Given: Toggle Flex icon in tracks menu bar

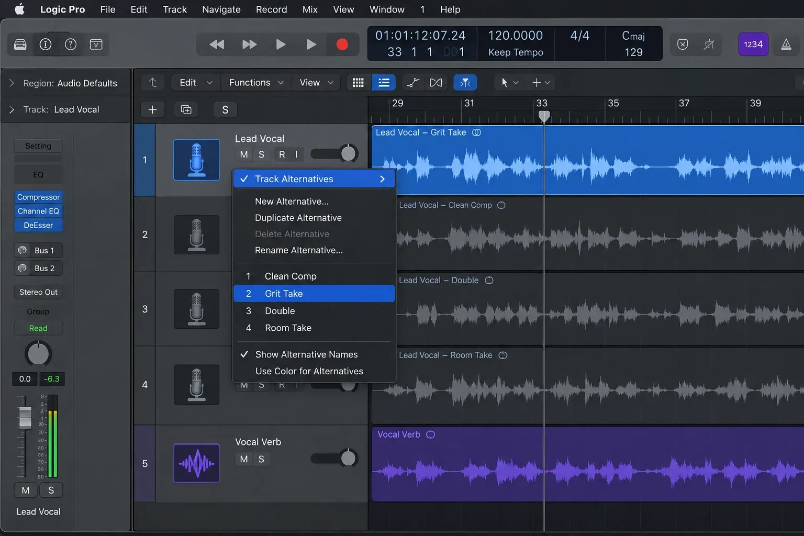Looking at the screenshot, I should pos(435,83).
